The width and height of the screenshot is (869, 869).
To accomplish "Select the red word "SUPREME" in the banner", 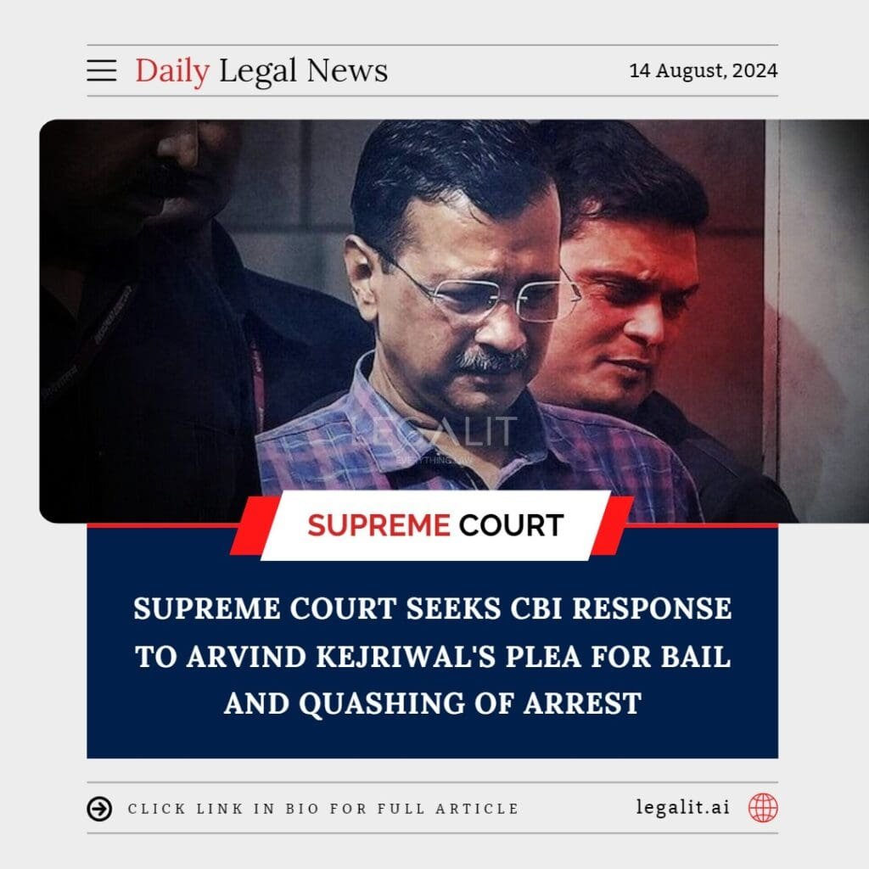I will click(x=378, y=524).
